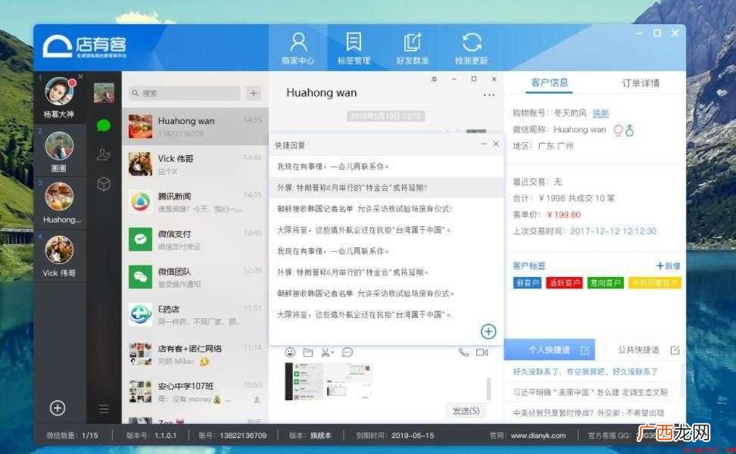Image resolution: width=736 pixels, height=454 pixels.
Task: Select the yellow customer tag
Action: (x=655, y=283)
